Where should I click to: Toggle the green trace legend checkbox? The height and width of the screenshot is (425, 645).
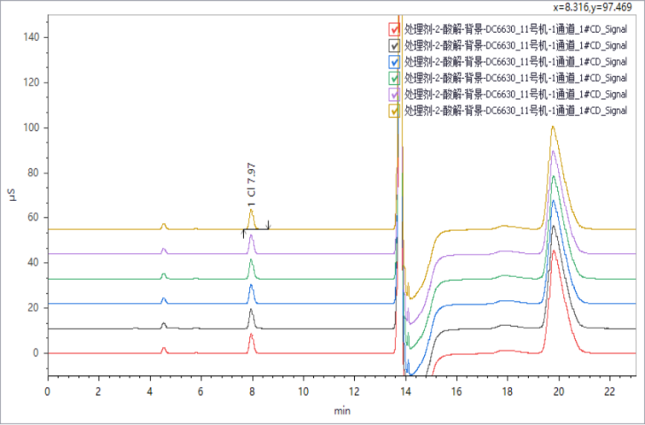(395, 78)
